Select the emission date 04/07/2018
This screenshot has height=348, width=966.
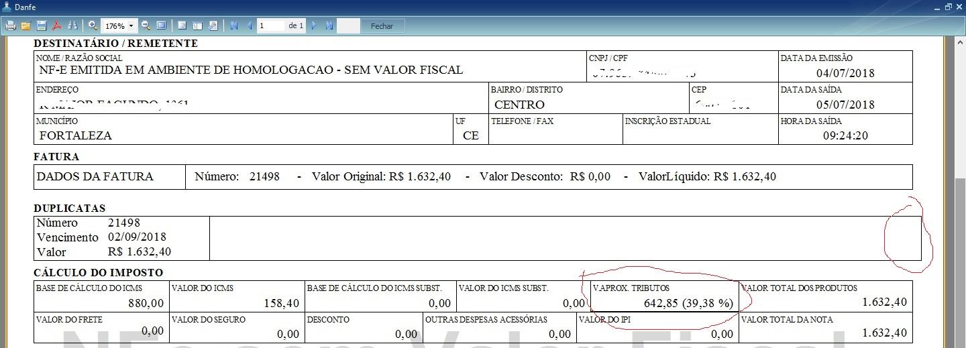(x=845, y=74)
